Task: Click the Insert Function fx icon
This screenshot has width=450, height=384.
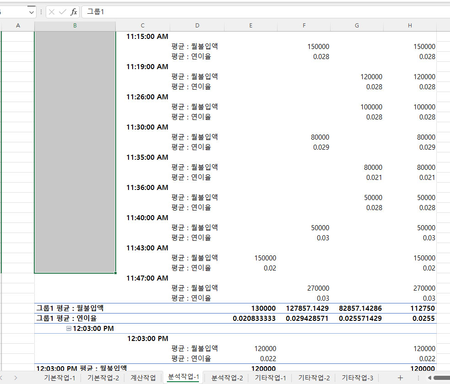Action: 74,12
